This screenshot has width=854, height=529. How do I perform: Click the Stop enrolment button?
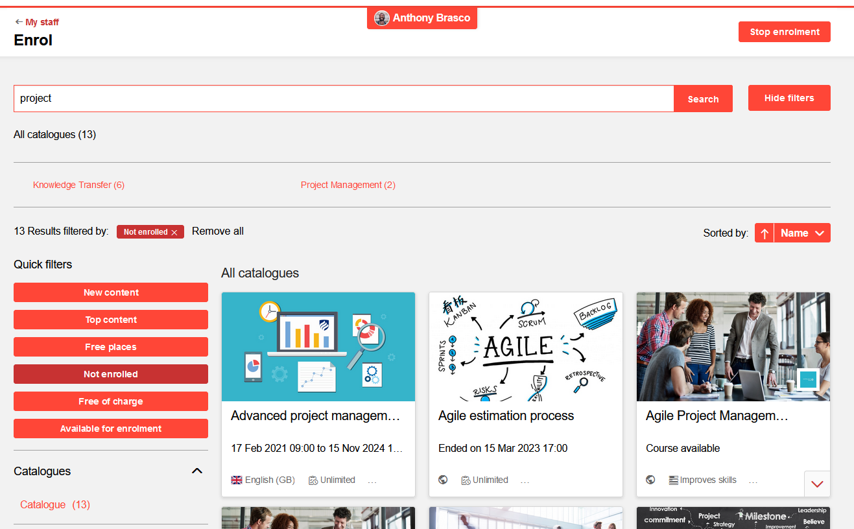click(784, 32)
